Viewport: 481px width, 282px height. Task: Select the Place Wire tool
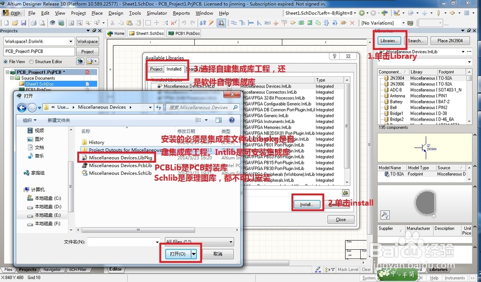pyautogui.click(x=234, y=23)
